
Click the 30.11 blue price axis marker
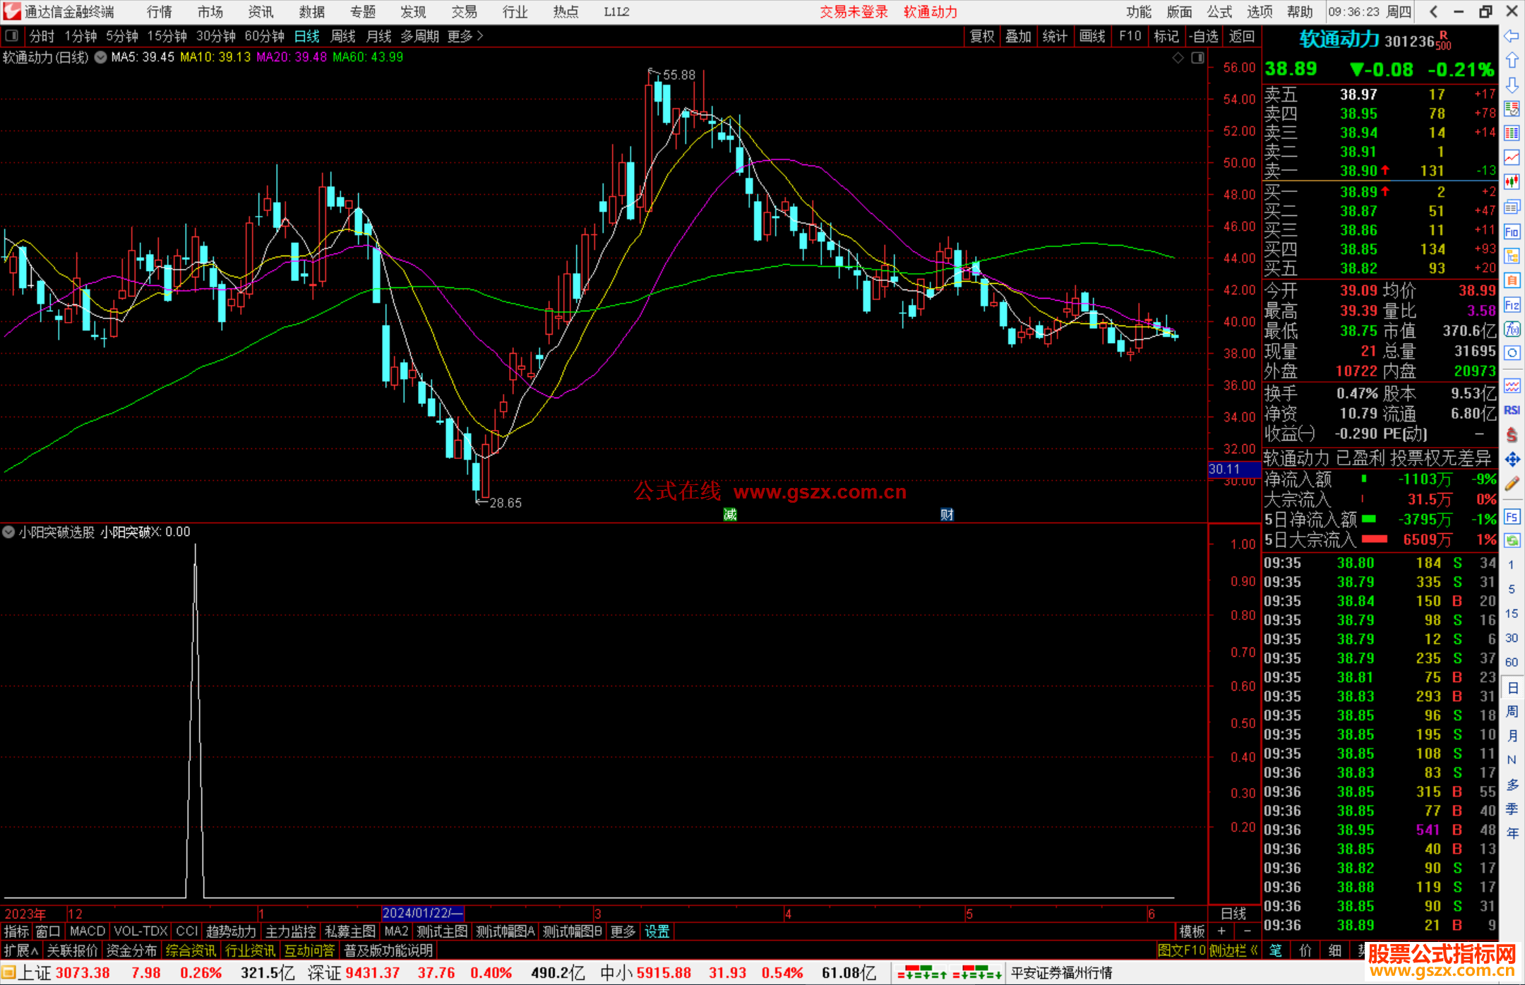click(x=1233, y=469)
